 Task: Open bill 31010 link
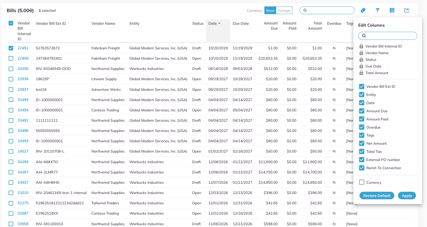23,193
